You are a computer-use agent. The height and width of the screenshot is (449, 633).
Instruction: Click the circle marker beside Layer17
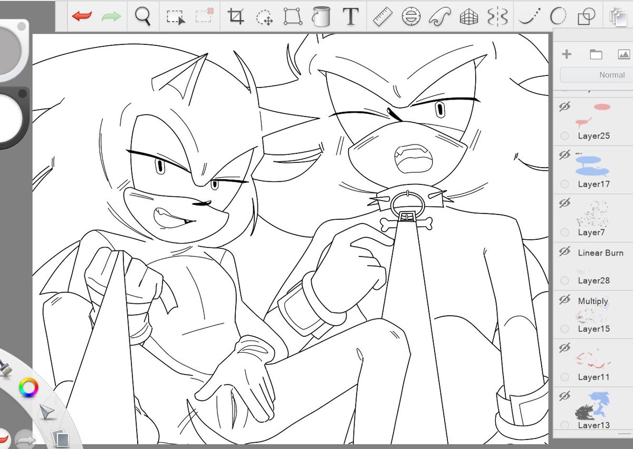pyautogui.click(x=565, y=184)
